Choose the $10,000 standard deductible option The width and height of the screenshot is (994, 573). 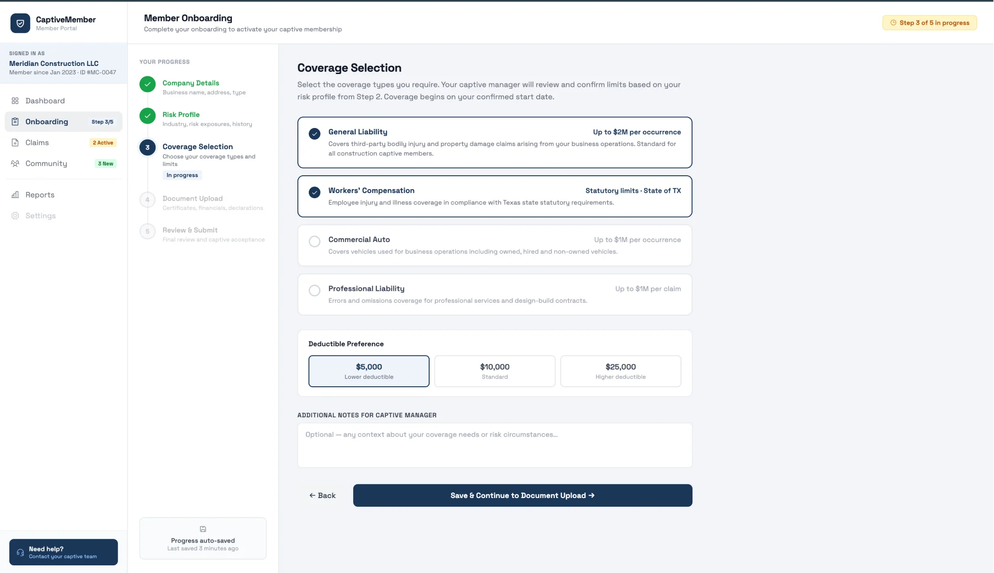[495, 371]
